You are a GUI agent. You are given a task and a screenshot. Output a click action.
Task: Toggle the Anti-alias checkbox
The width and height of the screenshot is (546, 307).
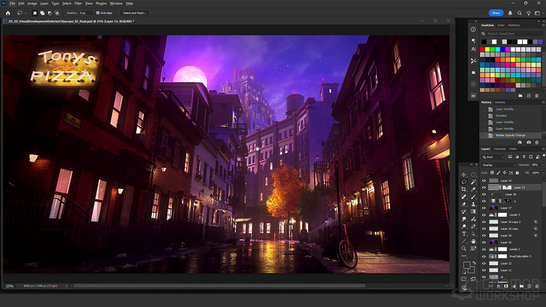pos(98,13)
